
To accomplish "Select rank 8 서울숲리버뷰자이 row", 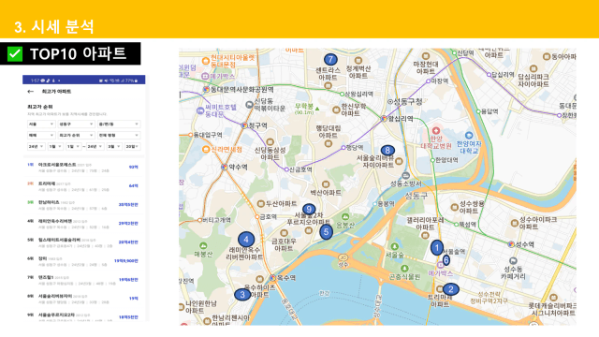I will tap(83, 299).
